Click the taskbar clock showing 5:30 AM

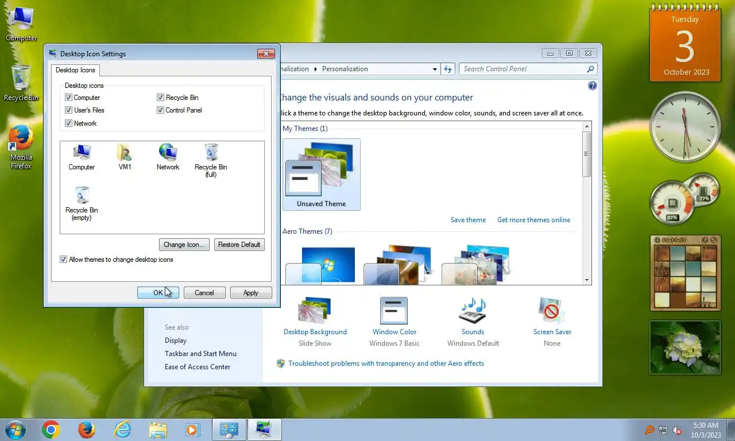coord(706,430)
